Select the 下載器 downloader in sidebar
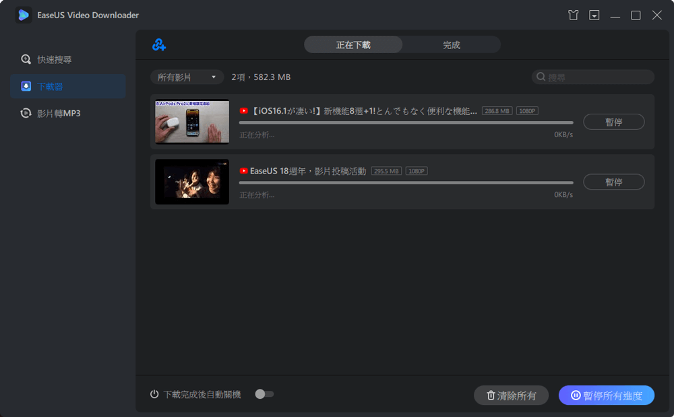Viewport: 674px width, 417px height. pos(59,86)
